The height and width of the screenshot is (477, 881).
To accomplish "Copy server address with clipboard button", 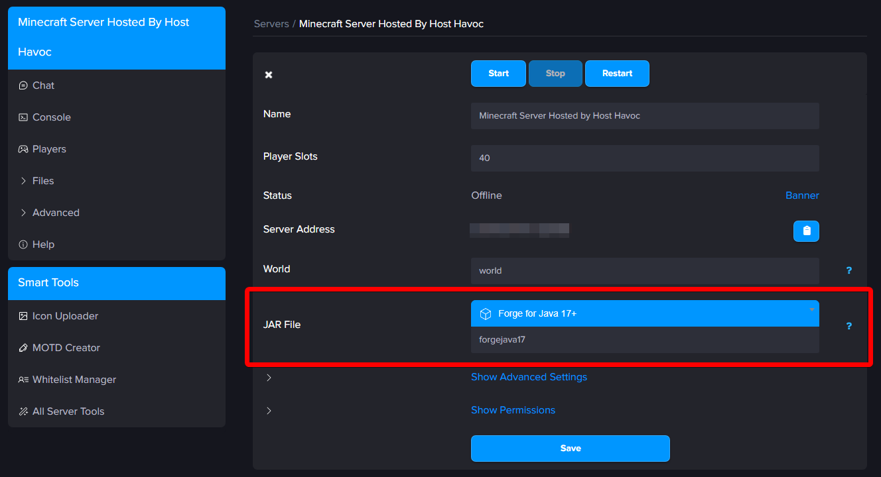I will 806,231.
